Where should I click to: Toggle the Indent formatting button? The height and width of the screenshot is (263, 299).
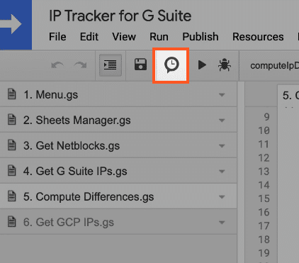pos(111,65)
